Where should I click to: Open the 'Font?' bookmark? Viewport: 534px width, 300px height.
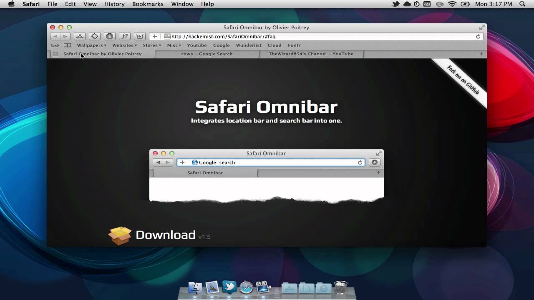pos(294,45)
